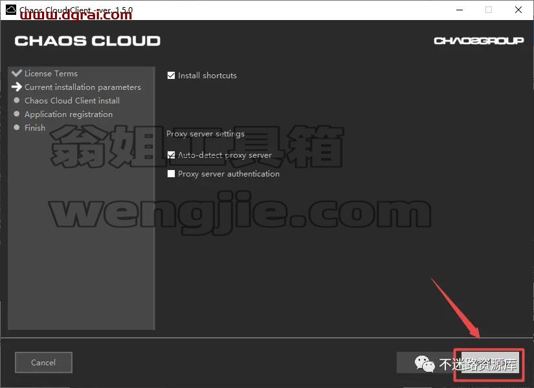The image size is (534, 388).
Task: Select the Chaos Cloud Client install step label
Action: (72, 101)
